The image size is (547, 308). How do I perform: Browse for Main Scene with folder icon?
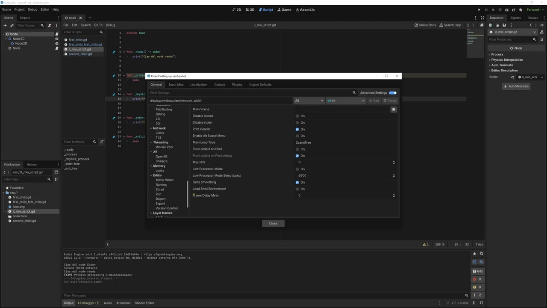click(394, 110)
